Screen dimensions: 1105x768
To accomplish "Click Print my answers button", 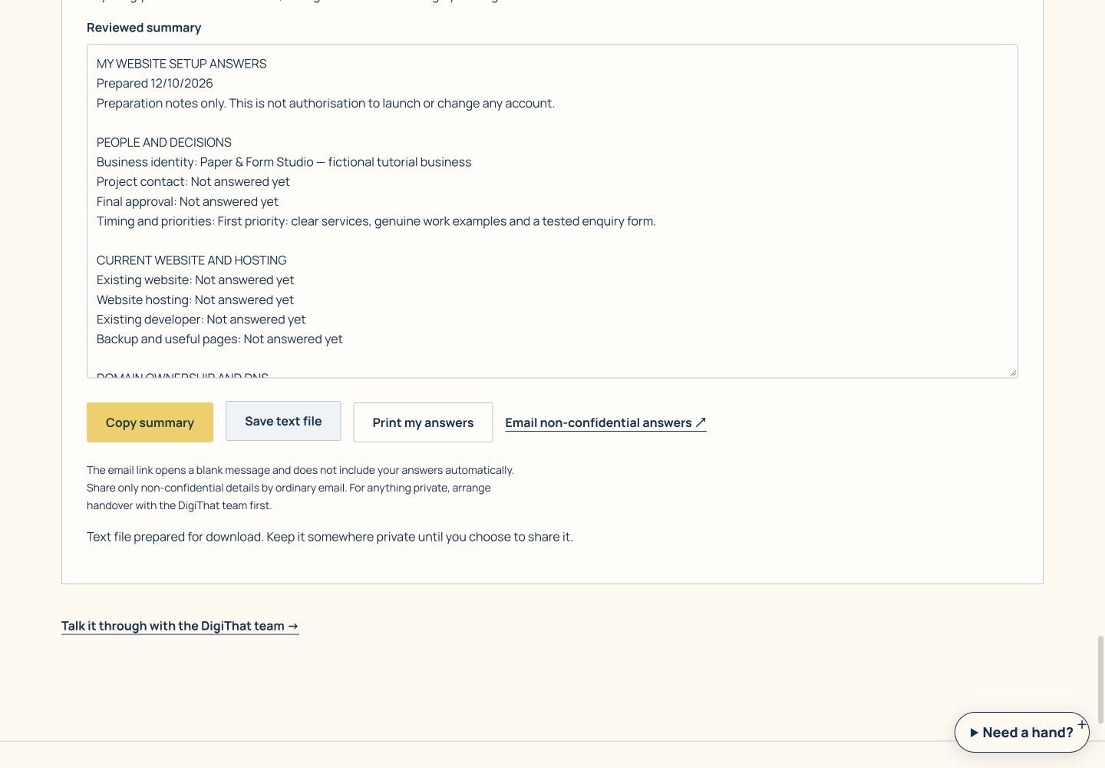I will coord(423,422).
